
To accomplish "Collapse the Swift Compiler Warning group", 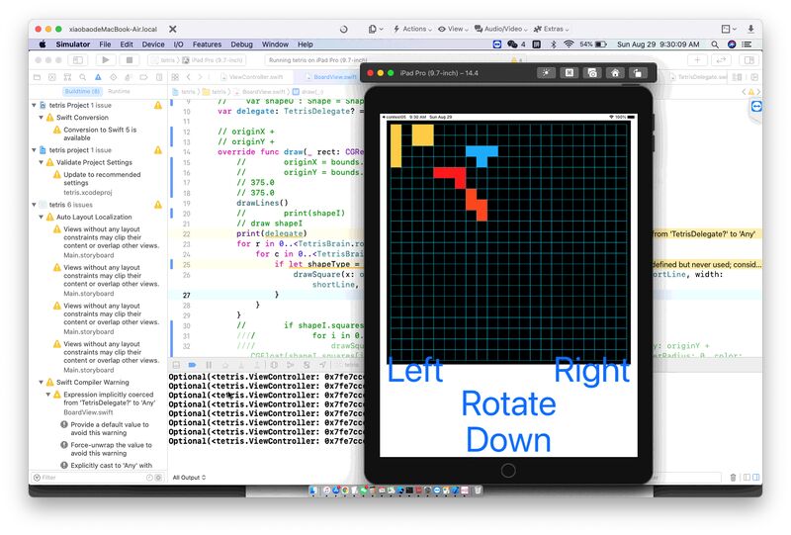I will pos(41,382).
